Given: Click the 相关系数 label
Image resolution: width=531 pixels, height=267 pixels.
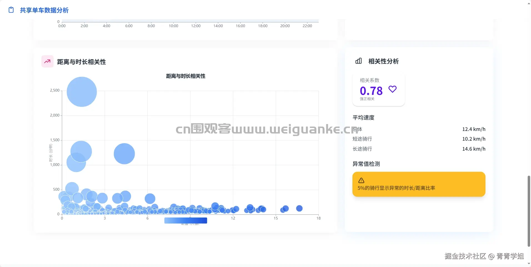Looking at the screenshot, I should 369,80.
